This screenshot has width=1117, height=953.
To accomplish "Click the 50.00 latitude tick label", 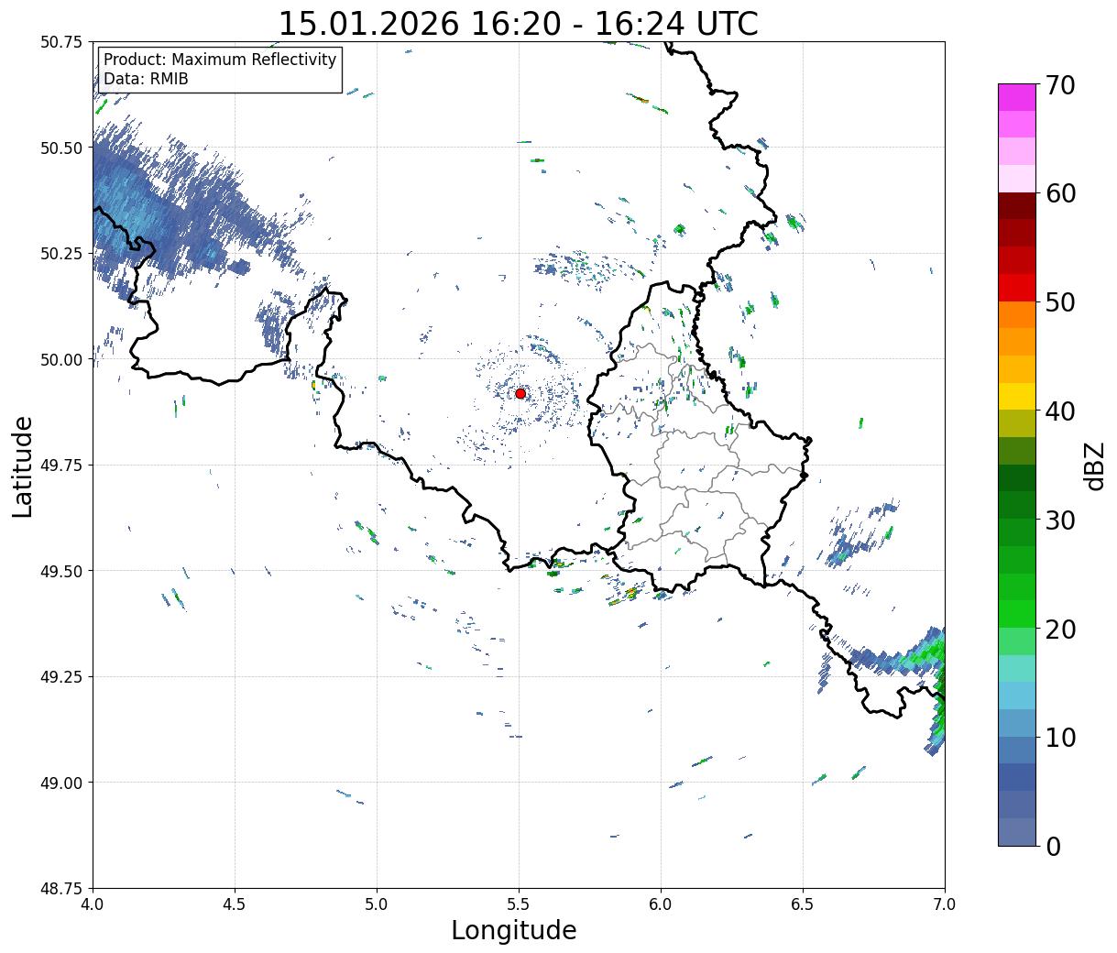I will pyautogui.click(x=61, y=359).
